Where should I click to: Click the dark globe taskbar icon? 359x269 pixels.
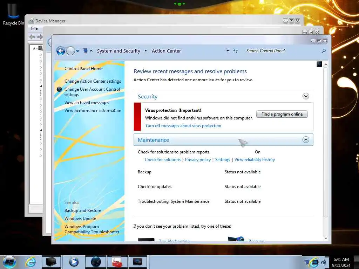point(96,262)
